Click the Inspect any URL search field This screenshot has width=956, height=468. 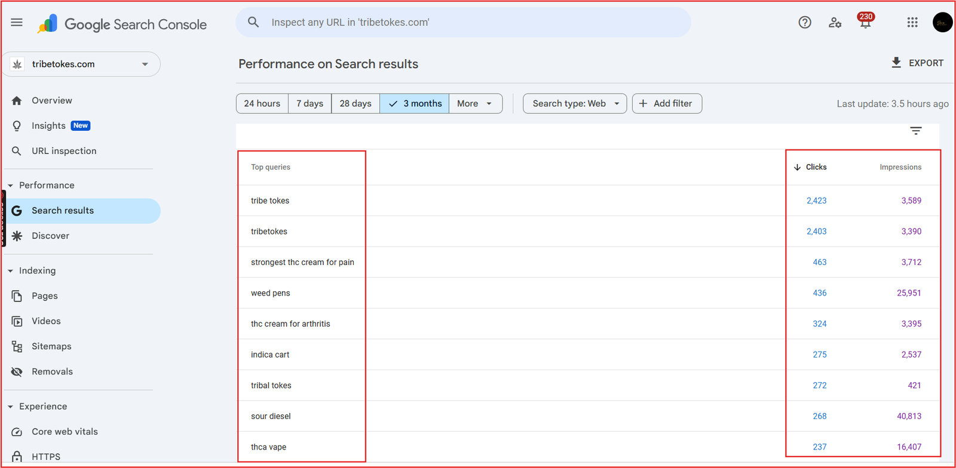pos(463,22)
